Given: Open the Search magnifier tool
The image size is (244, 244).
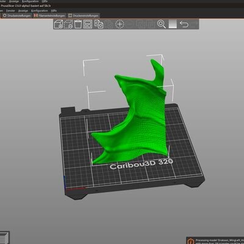Looking at the screenshot, I should [162, 24].
